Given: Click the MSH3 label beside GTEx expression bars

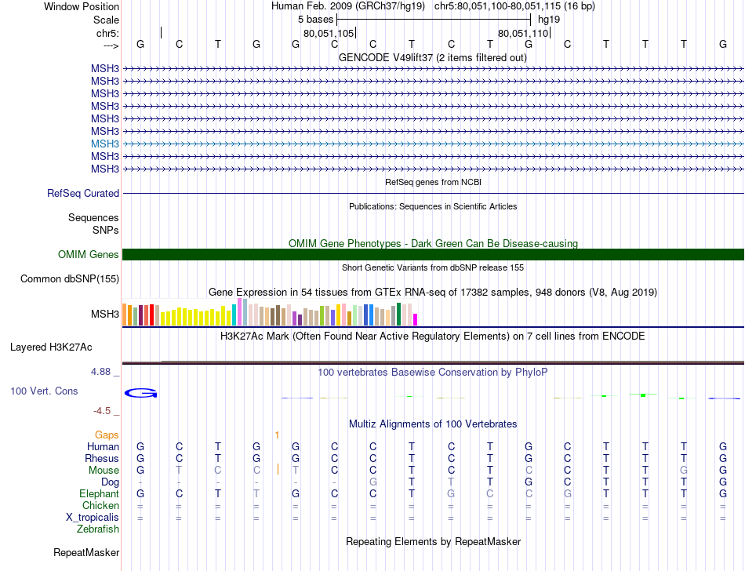Looking at the screenshot, I should point(105,314).
